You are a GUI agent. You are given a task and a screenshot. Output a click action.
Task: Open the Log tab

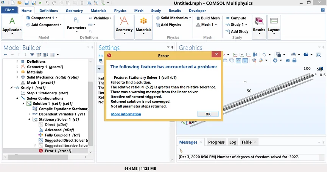pos(233,142)
